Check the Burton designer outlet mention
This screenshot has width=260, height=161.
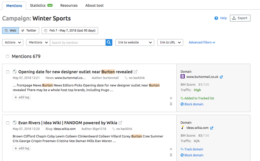pos(8,72)
